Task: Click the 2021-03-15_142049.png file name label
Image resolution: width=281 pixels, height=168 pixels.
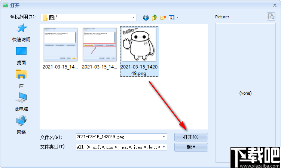Action: click(x=139, y=70)
